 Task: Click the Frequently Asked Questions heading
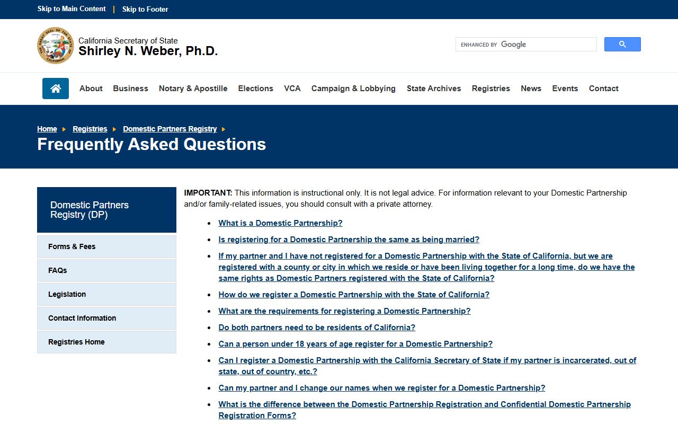click(151, 144)
